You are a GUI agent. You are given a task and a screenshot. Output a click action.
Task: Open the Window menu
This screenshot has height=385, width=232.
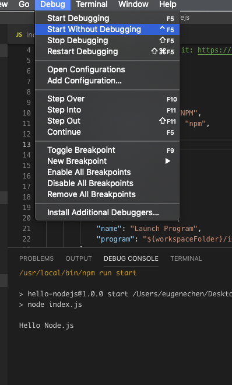(x=133, y=4)
